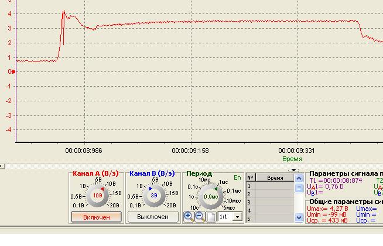Click the En label in Период panel
The width and height of the screenshot is (383, 246).
237,177
